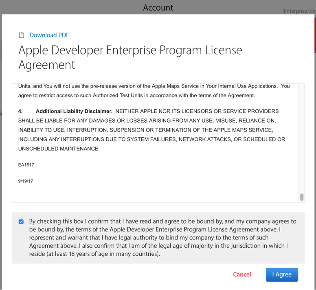Screen dimensions: 316x290
Task: Click the Authorized Test Units sentence
Action: click(x=137, y=95)
